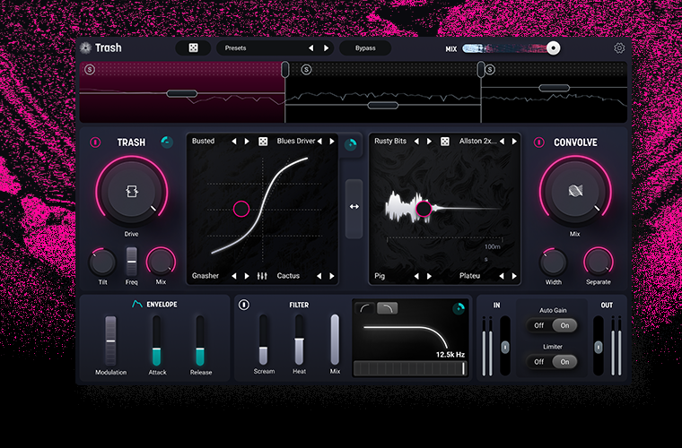682x448 pixels.
Task: Open the settings gear icon
Action: (619, 48)
